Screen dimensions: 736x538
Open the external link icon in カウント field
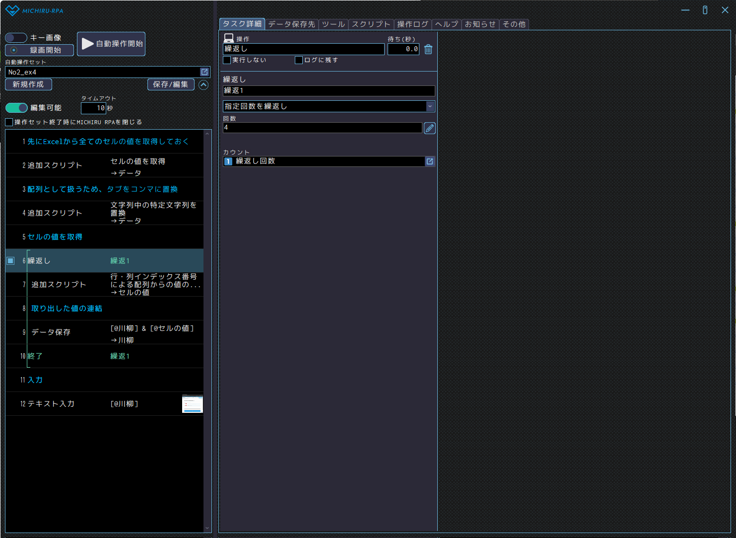[x=430, y=161]
